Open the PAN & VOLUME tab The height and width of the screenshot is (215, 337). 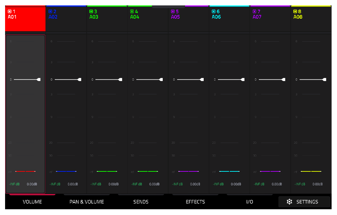87,202
